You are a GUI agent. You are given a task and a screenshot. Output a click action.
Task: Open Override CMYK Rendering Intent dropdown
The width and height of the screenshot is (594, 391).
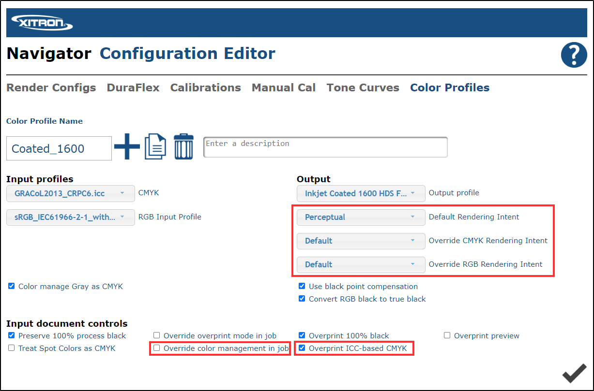point(361,241)
